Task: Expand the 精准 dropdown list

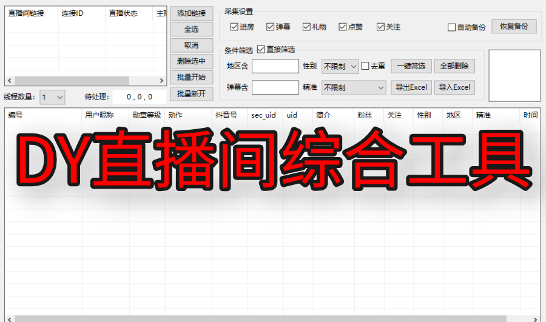Action: coord(354,88)
